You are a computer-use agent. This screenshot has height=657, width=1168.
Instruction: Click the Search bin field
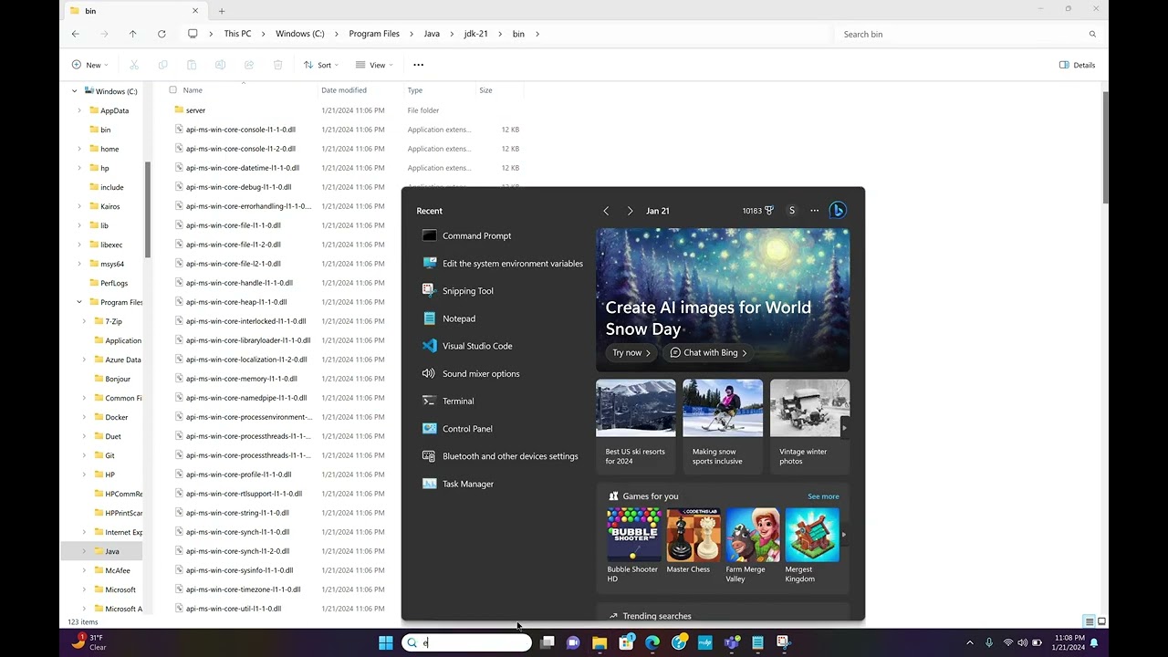pyautogui.click(x=967, y=34)
